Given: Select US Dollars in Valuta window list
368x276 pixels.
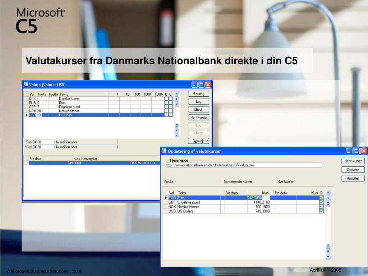Looking at the screenshot, I should tap(66, 115).
